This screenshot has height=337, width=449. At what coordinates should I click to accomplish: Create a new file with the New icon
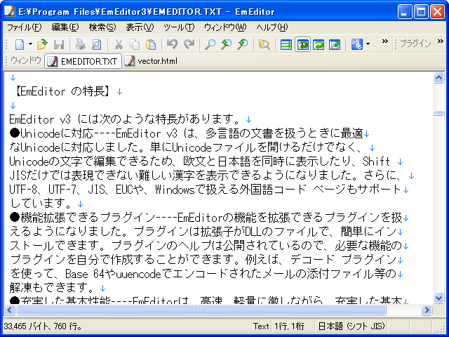point(20,44)
